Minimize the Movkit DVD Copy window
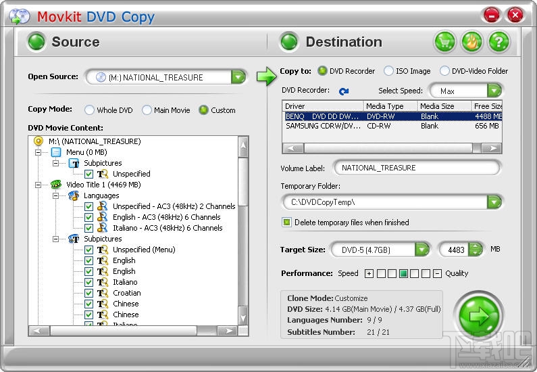The height and width of the screenshot is (372, 537). (491, 15)
